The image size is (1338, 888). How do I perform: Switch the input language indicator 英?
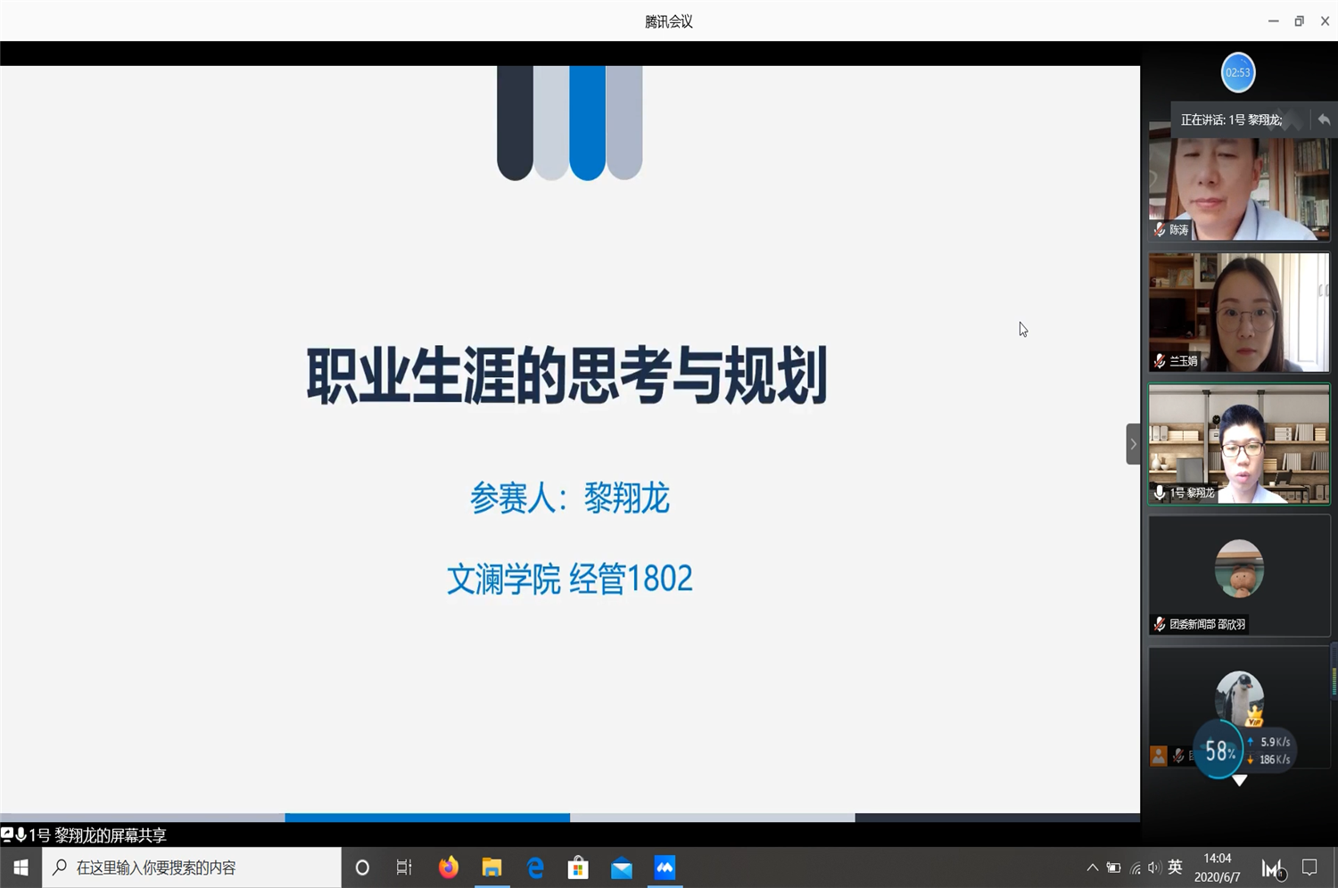pos(1175,867)
